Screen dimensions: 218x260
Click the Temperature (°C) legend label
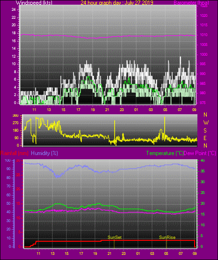click(165, 153)
